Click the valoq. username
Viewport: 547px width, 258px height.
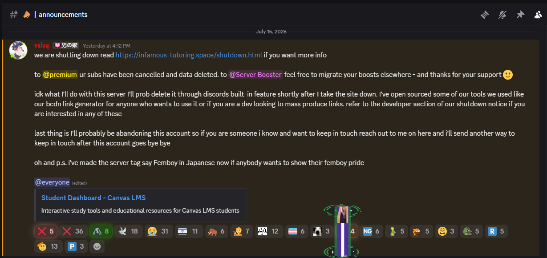(x=43, y=45)
